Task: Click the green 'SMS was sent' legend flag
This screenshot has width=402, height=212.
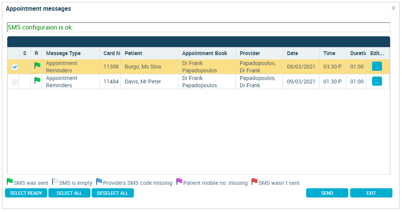Action: (10, 181)
